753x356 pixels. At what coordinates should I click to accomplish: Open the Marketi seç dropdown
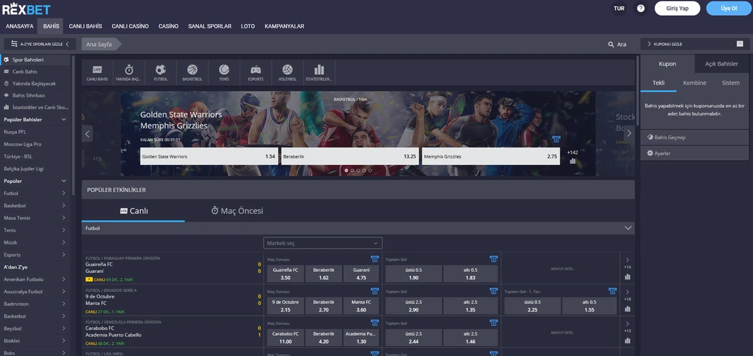coord(323,243)
